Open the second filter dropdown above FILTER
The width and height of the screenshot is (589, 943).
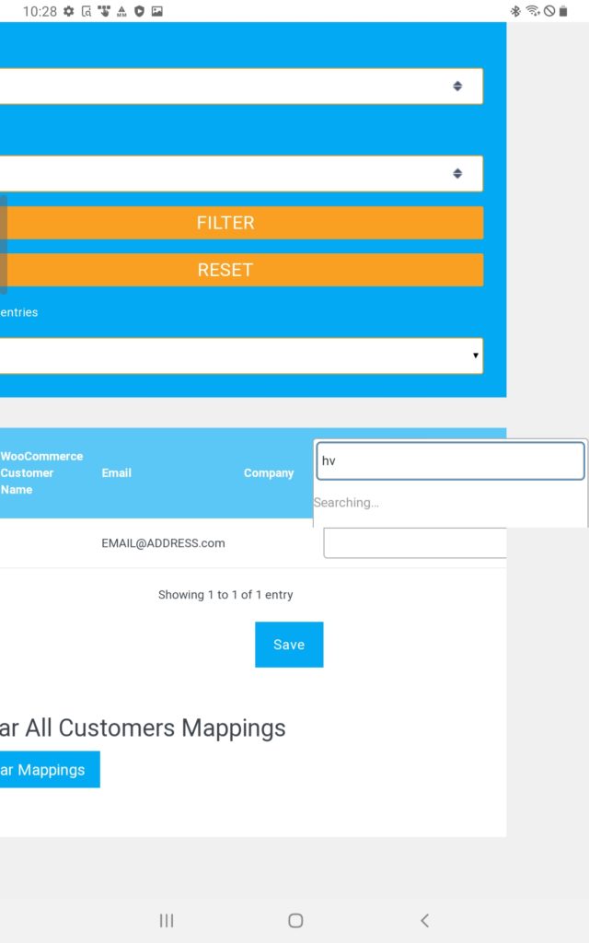[x=241, y=173]
